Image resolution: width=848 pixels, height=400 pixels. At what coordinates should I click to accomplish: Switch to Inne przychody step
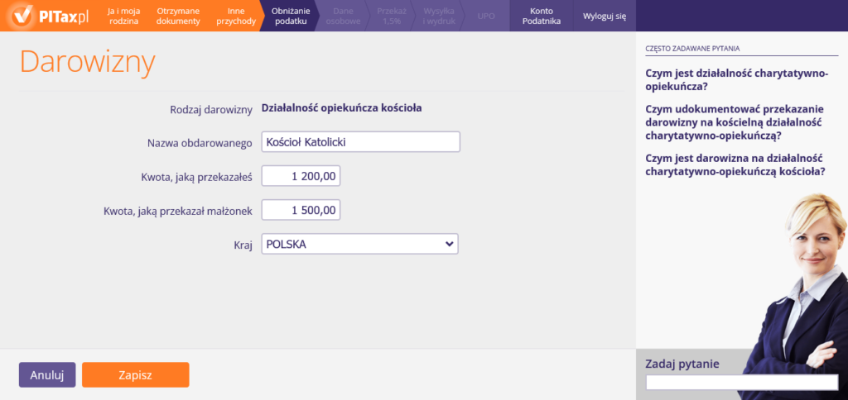236,16
